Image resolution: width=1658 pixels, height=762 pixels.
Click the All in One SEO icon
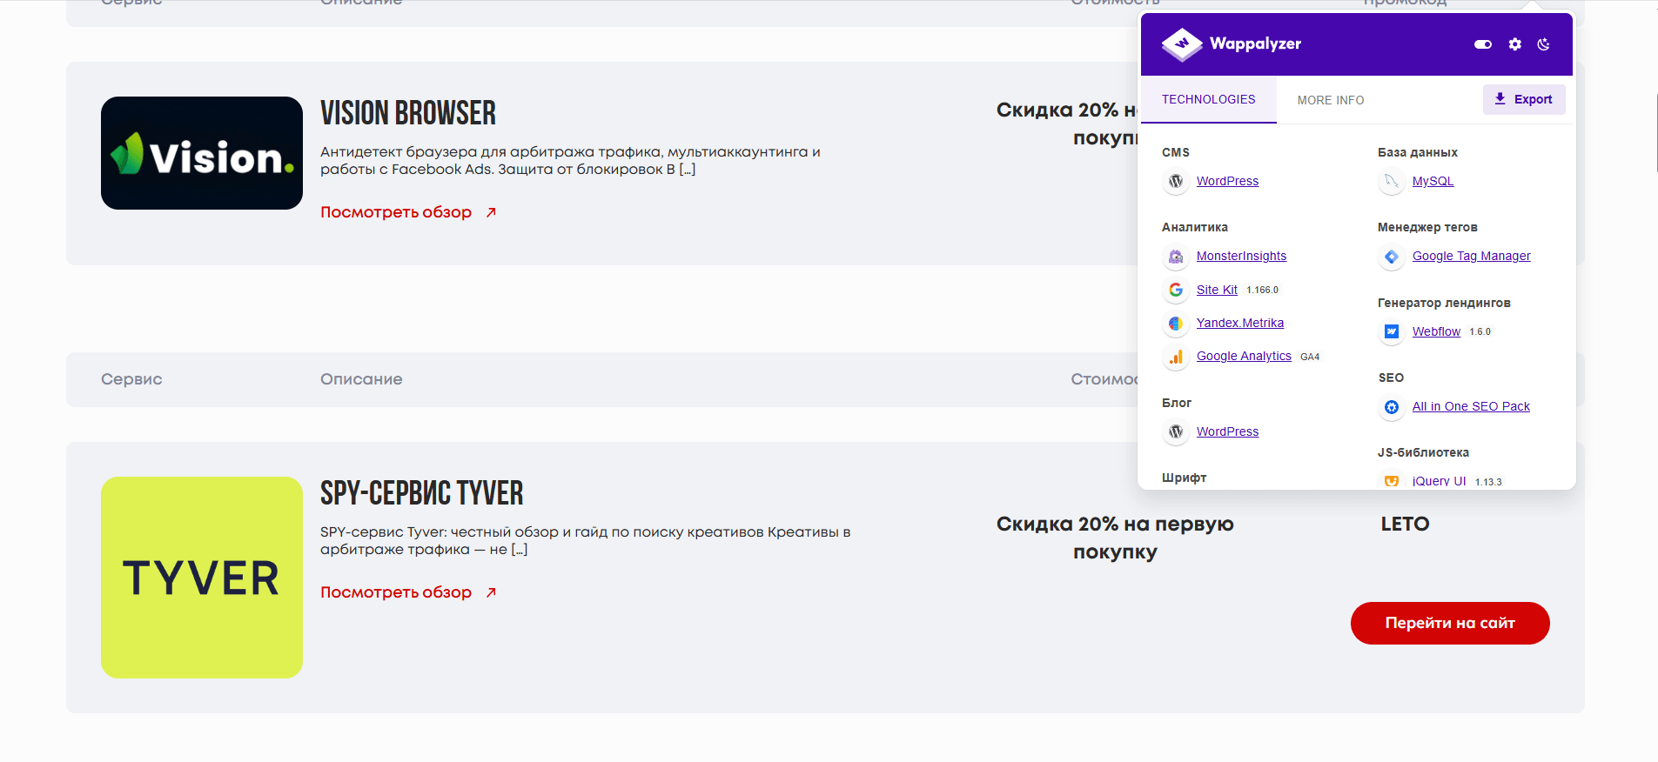(x=1392, y=407)
